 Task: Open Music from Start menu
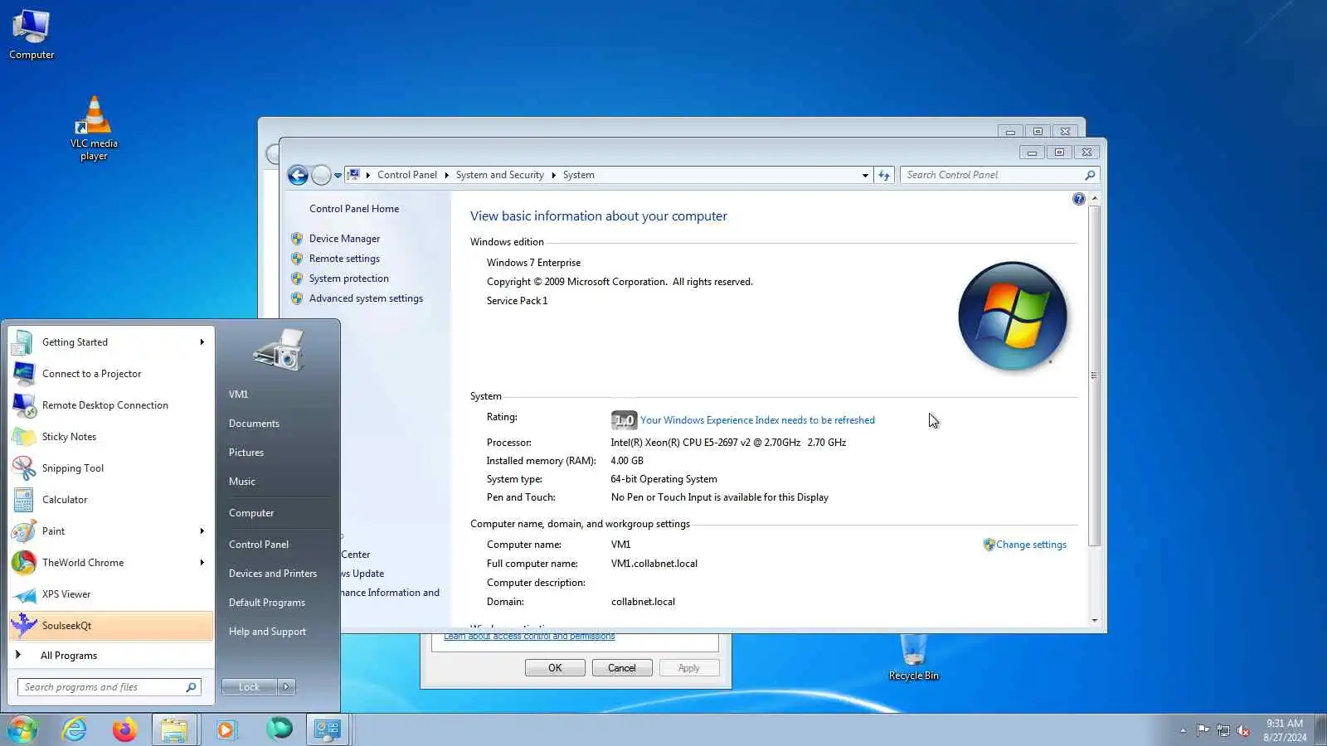click(x=242, y=482)
